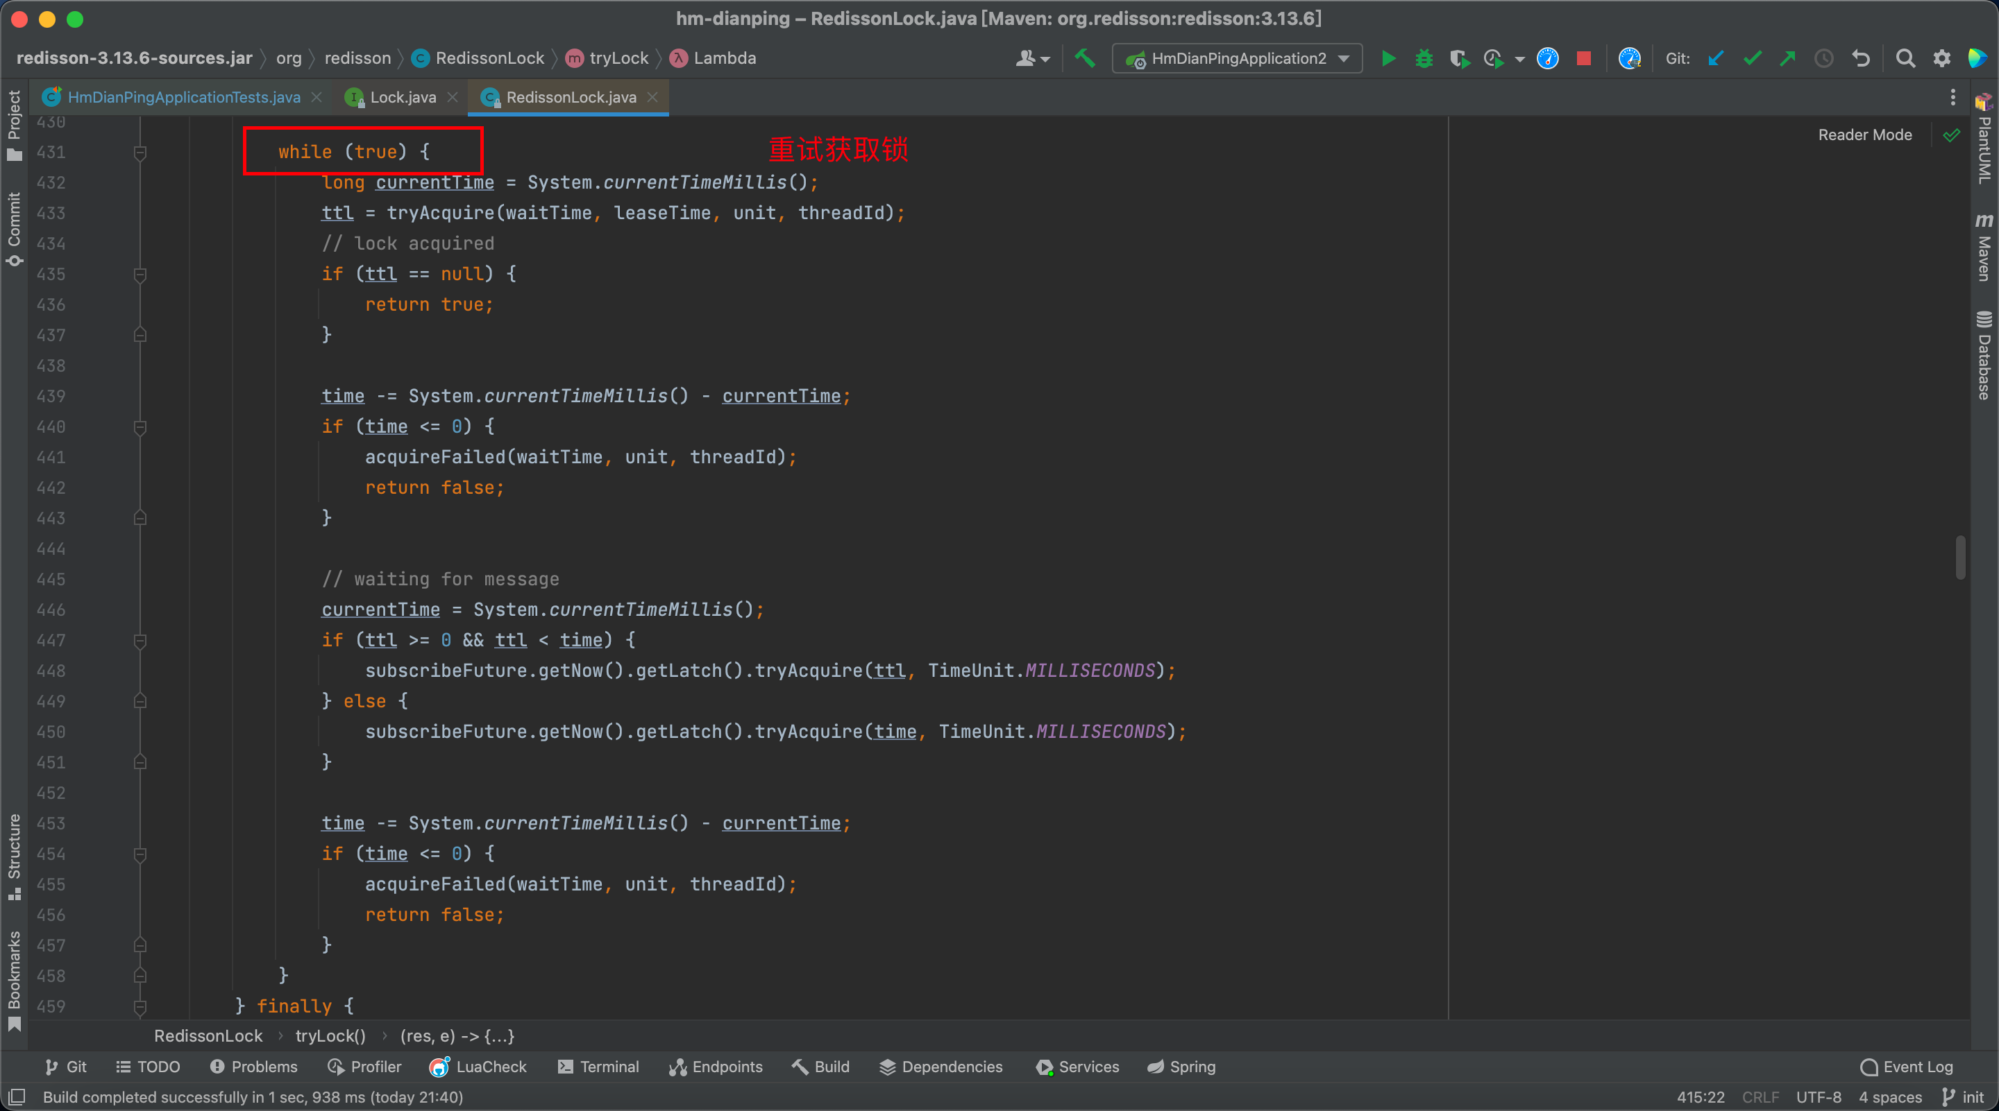Open the Project tool window
Screen dimensions: 1999x1111
14,125
